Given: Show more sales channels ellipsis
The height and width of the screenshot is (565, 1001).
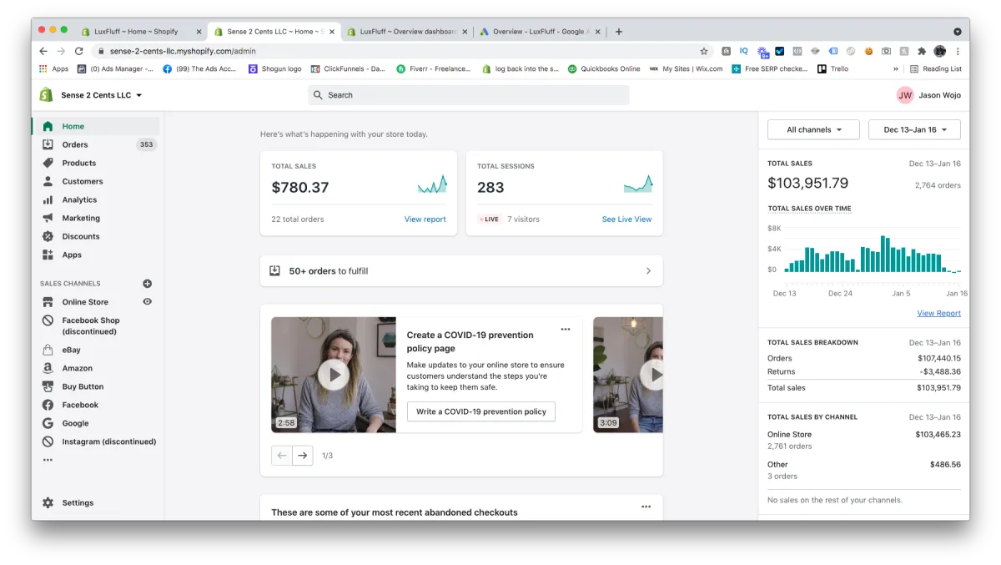Looking at the screenshot, I should 48,460.
